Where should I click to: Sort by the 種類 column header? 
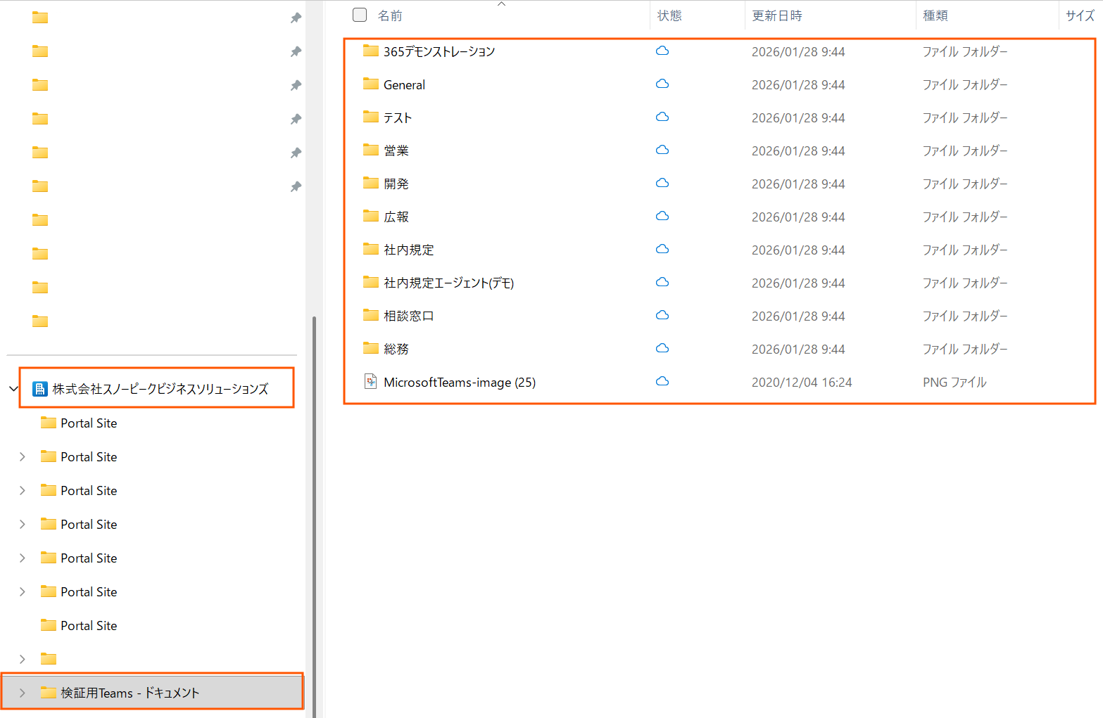click(935, 15)
